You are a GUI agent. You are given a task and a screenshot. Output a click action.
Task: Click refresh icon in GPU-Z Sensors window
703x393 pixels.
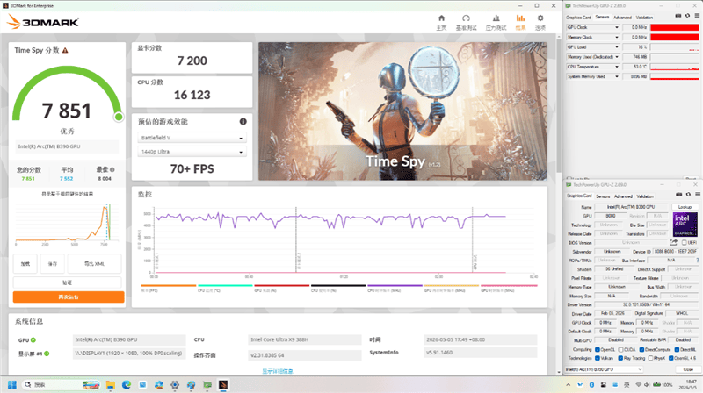(688, 16)
